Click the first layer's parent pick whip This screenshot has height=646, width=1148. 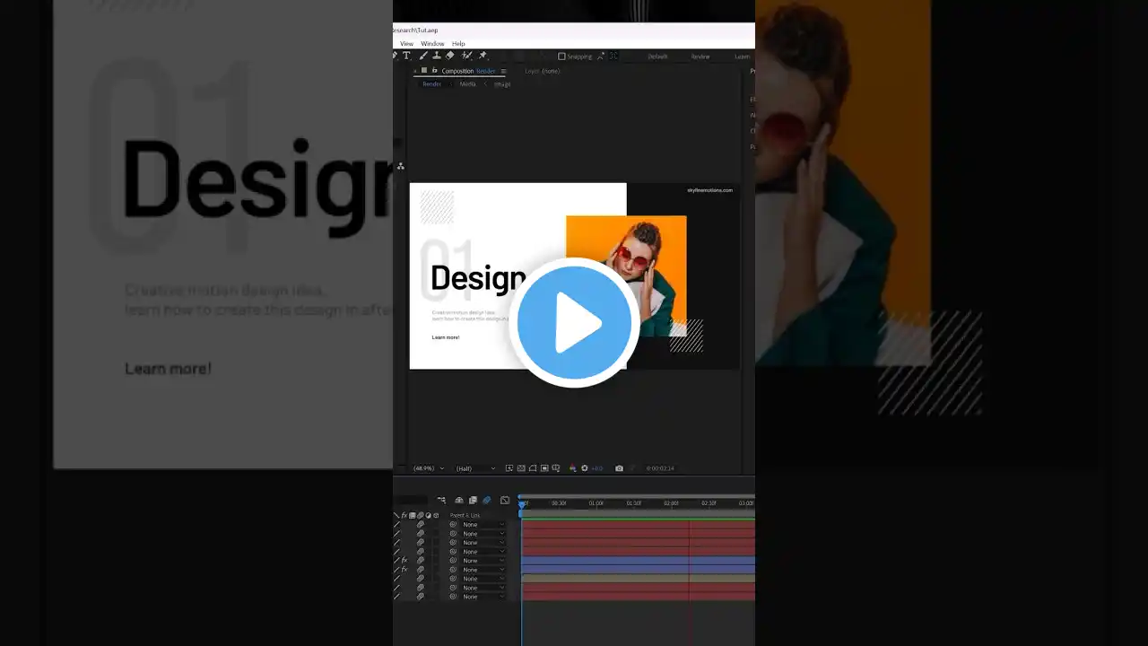453,524
